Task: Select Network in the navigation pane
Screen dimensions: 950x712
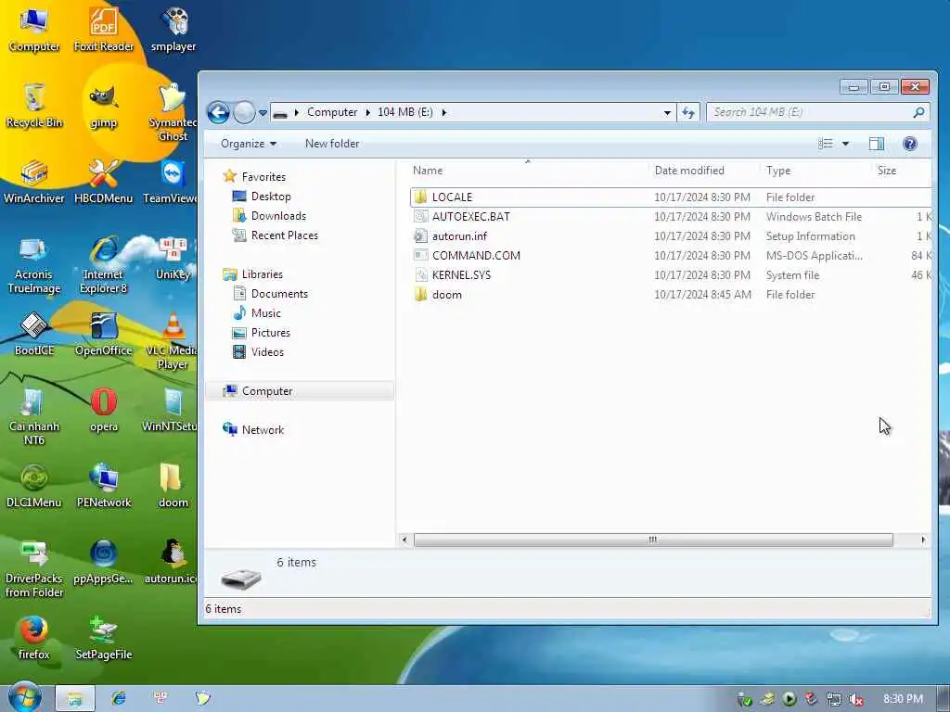Action: pyautogui.click(x=263, y=430)
